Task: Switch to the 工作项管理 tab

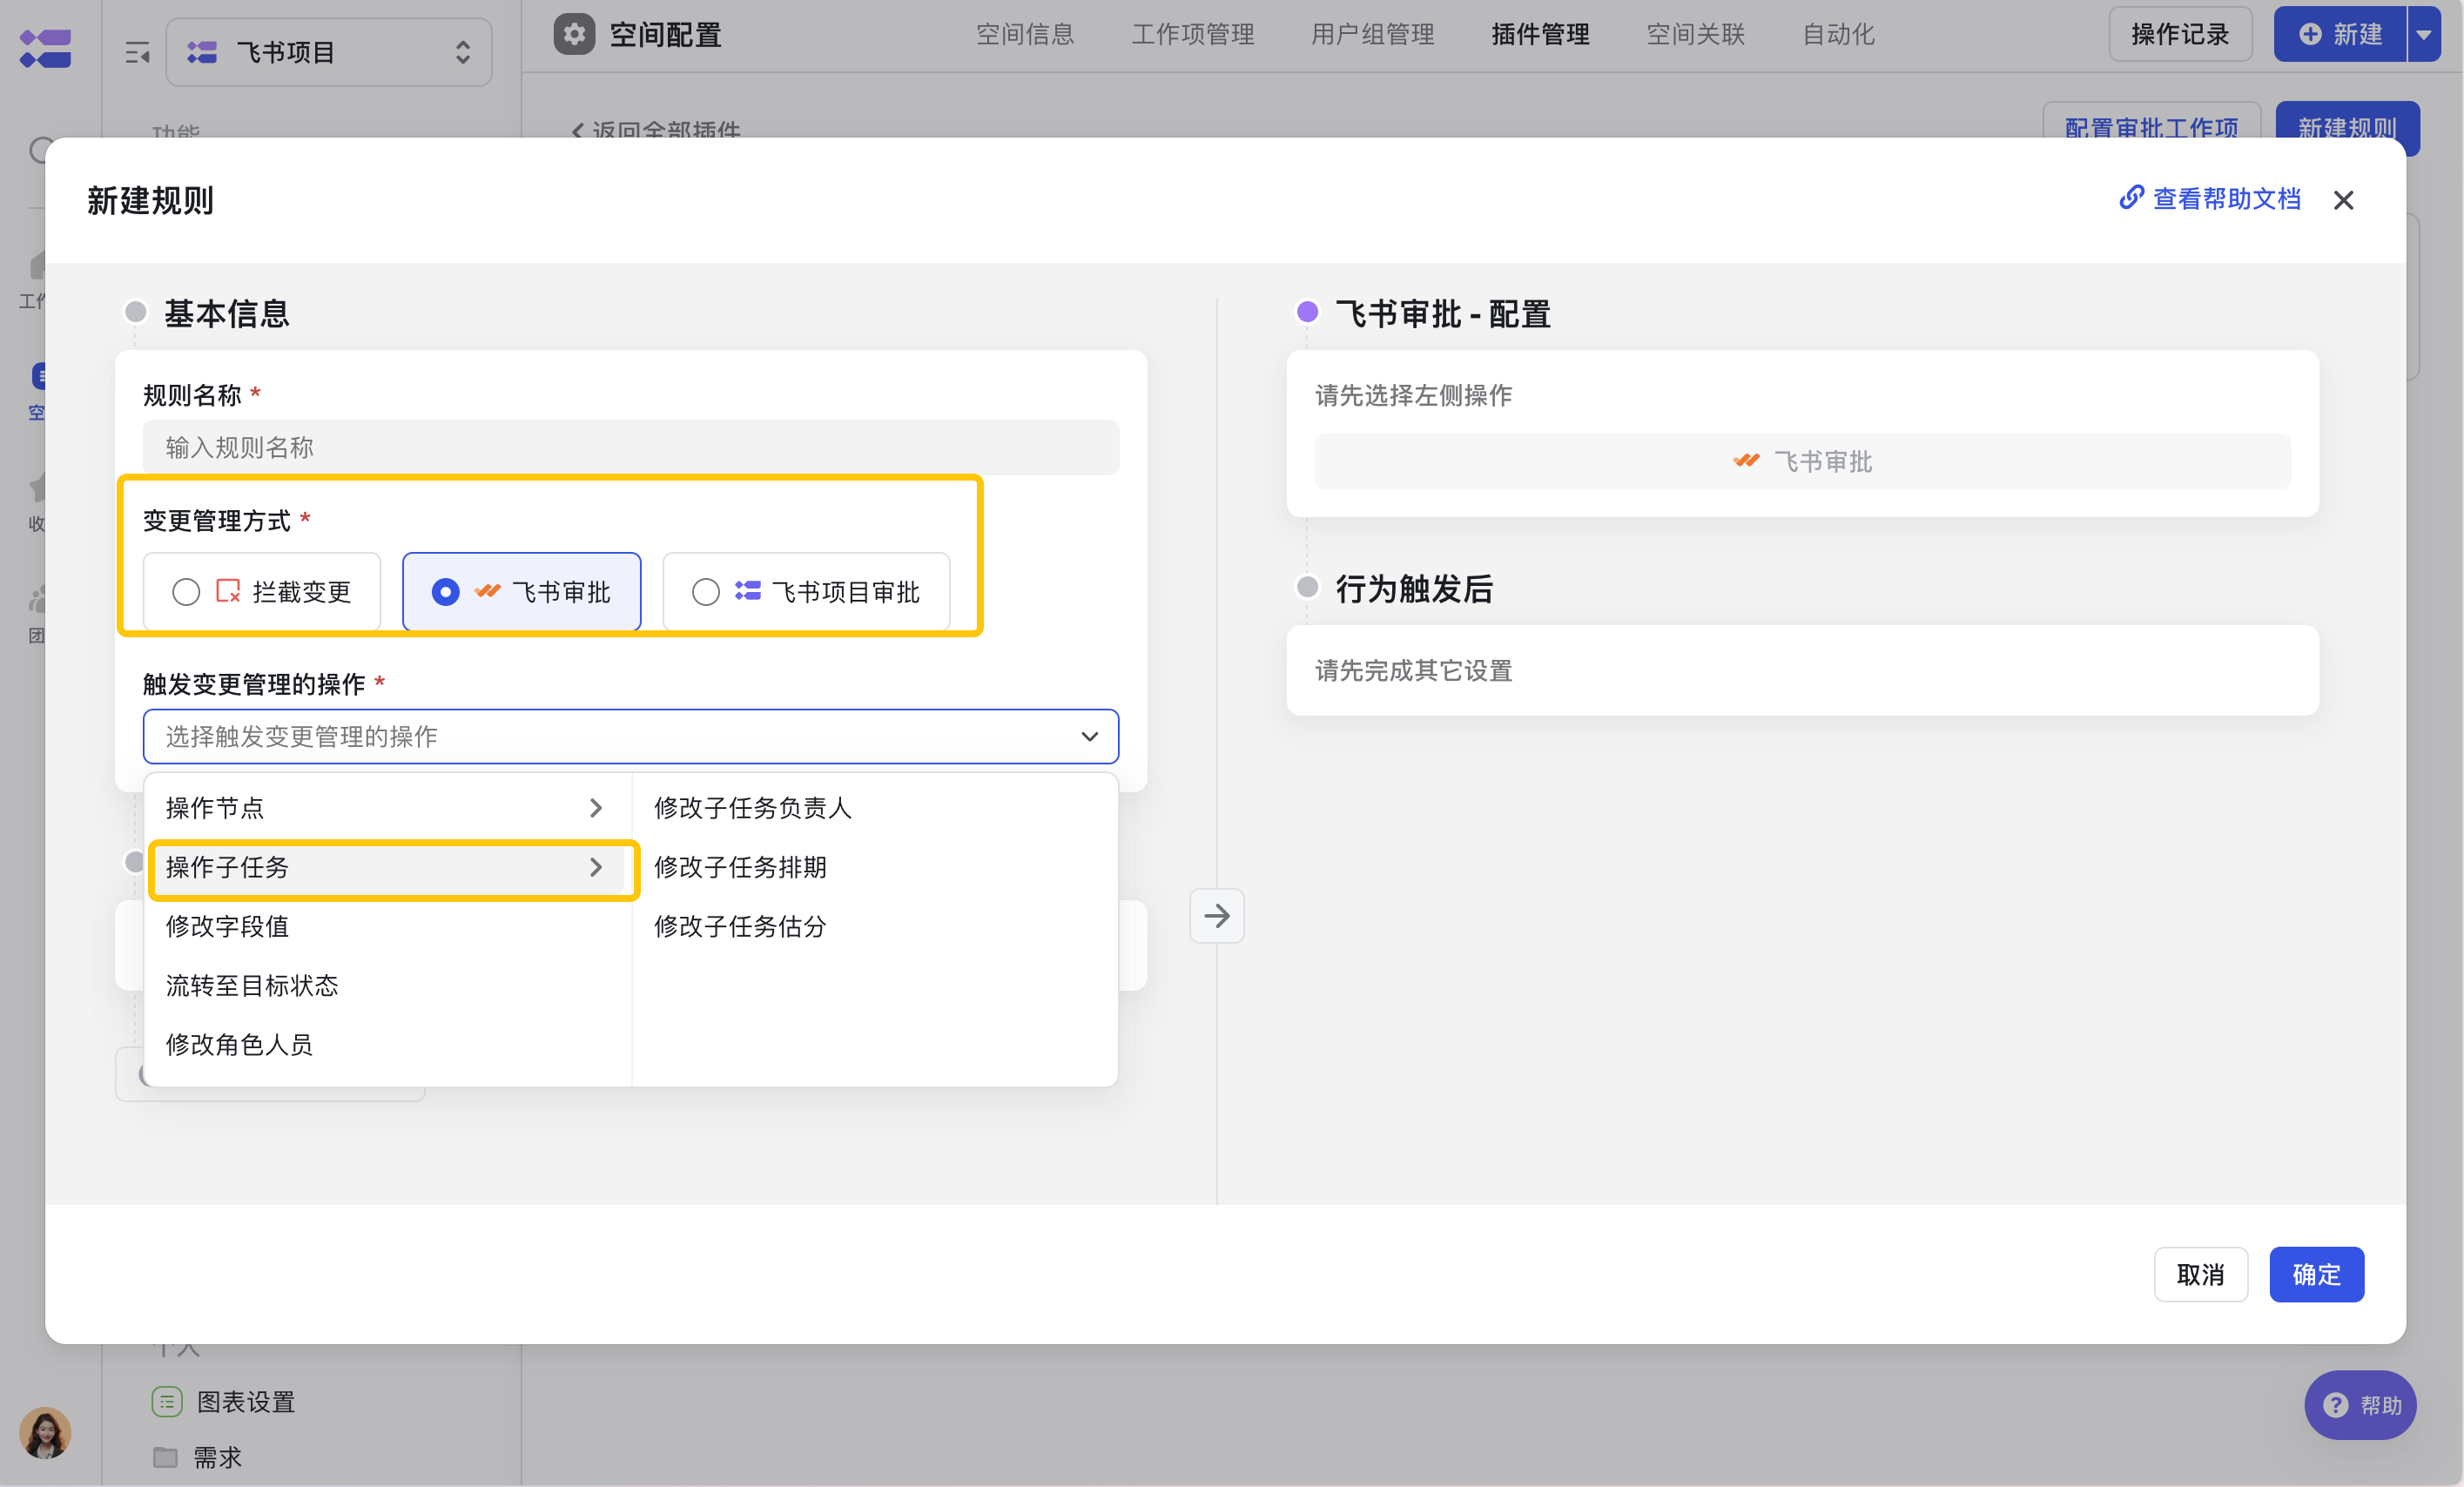Action: [x=1192, y=34]
